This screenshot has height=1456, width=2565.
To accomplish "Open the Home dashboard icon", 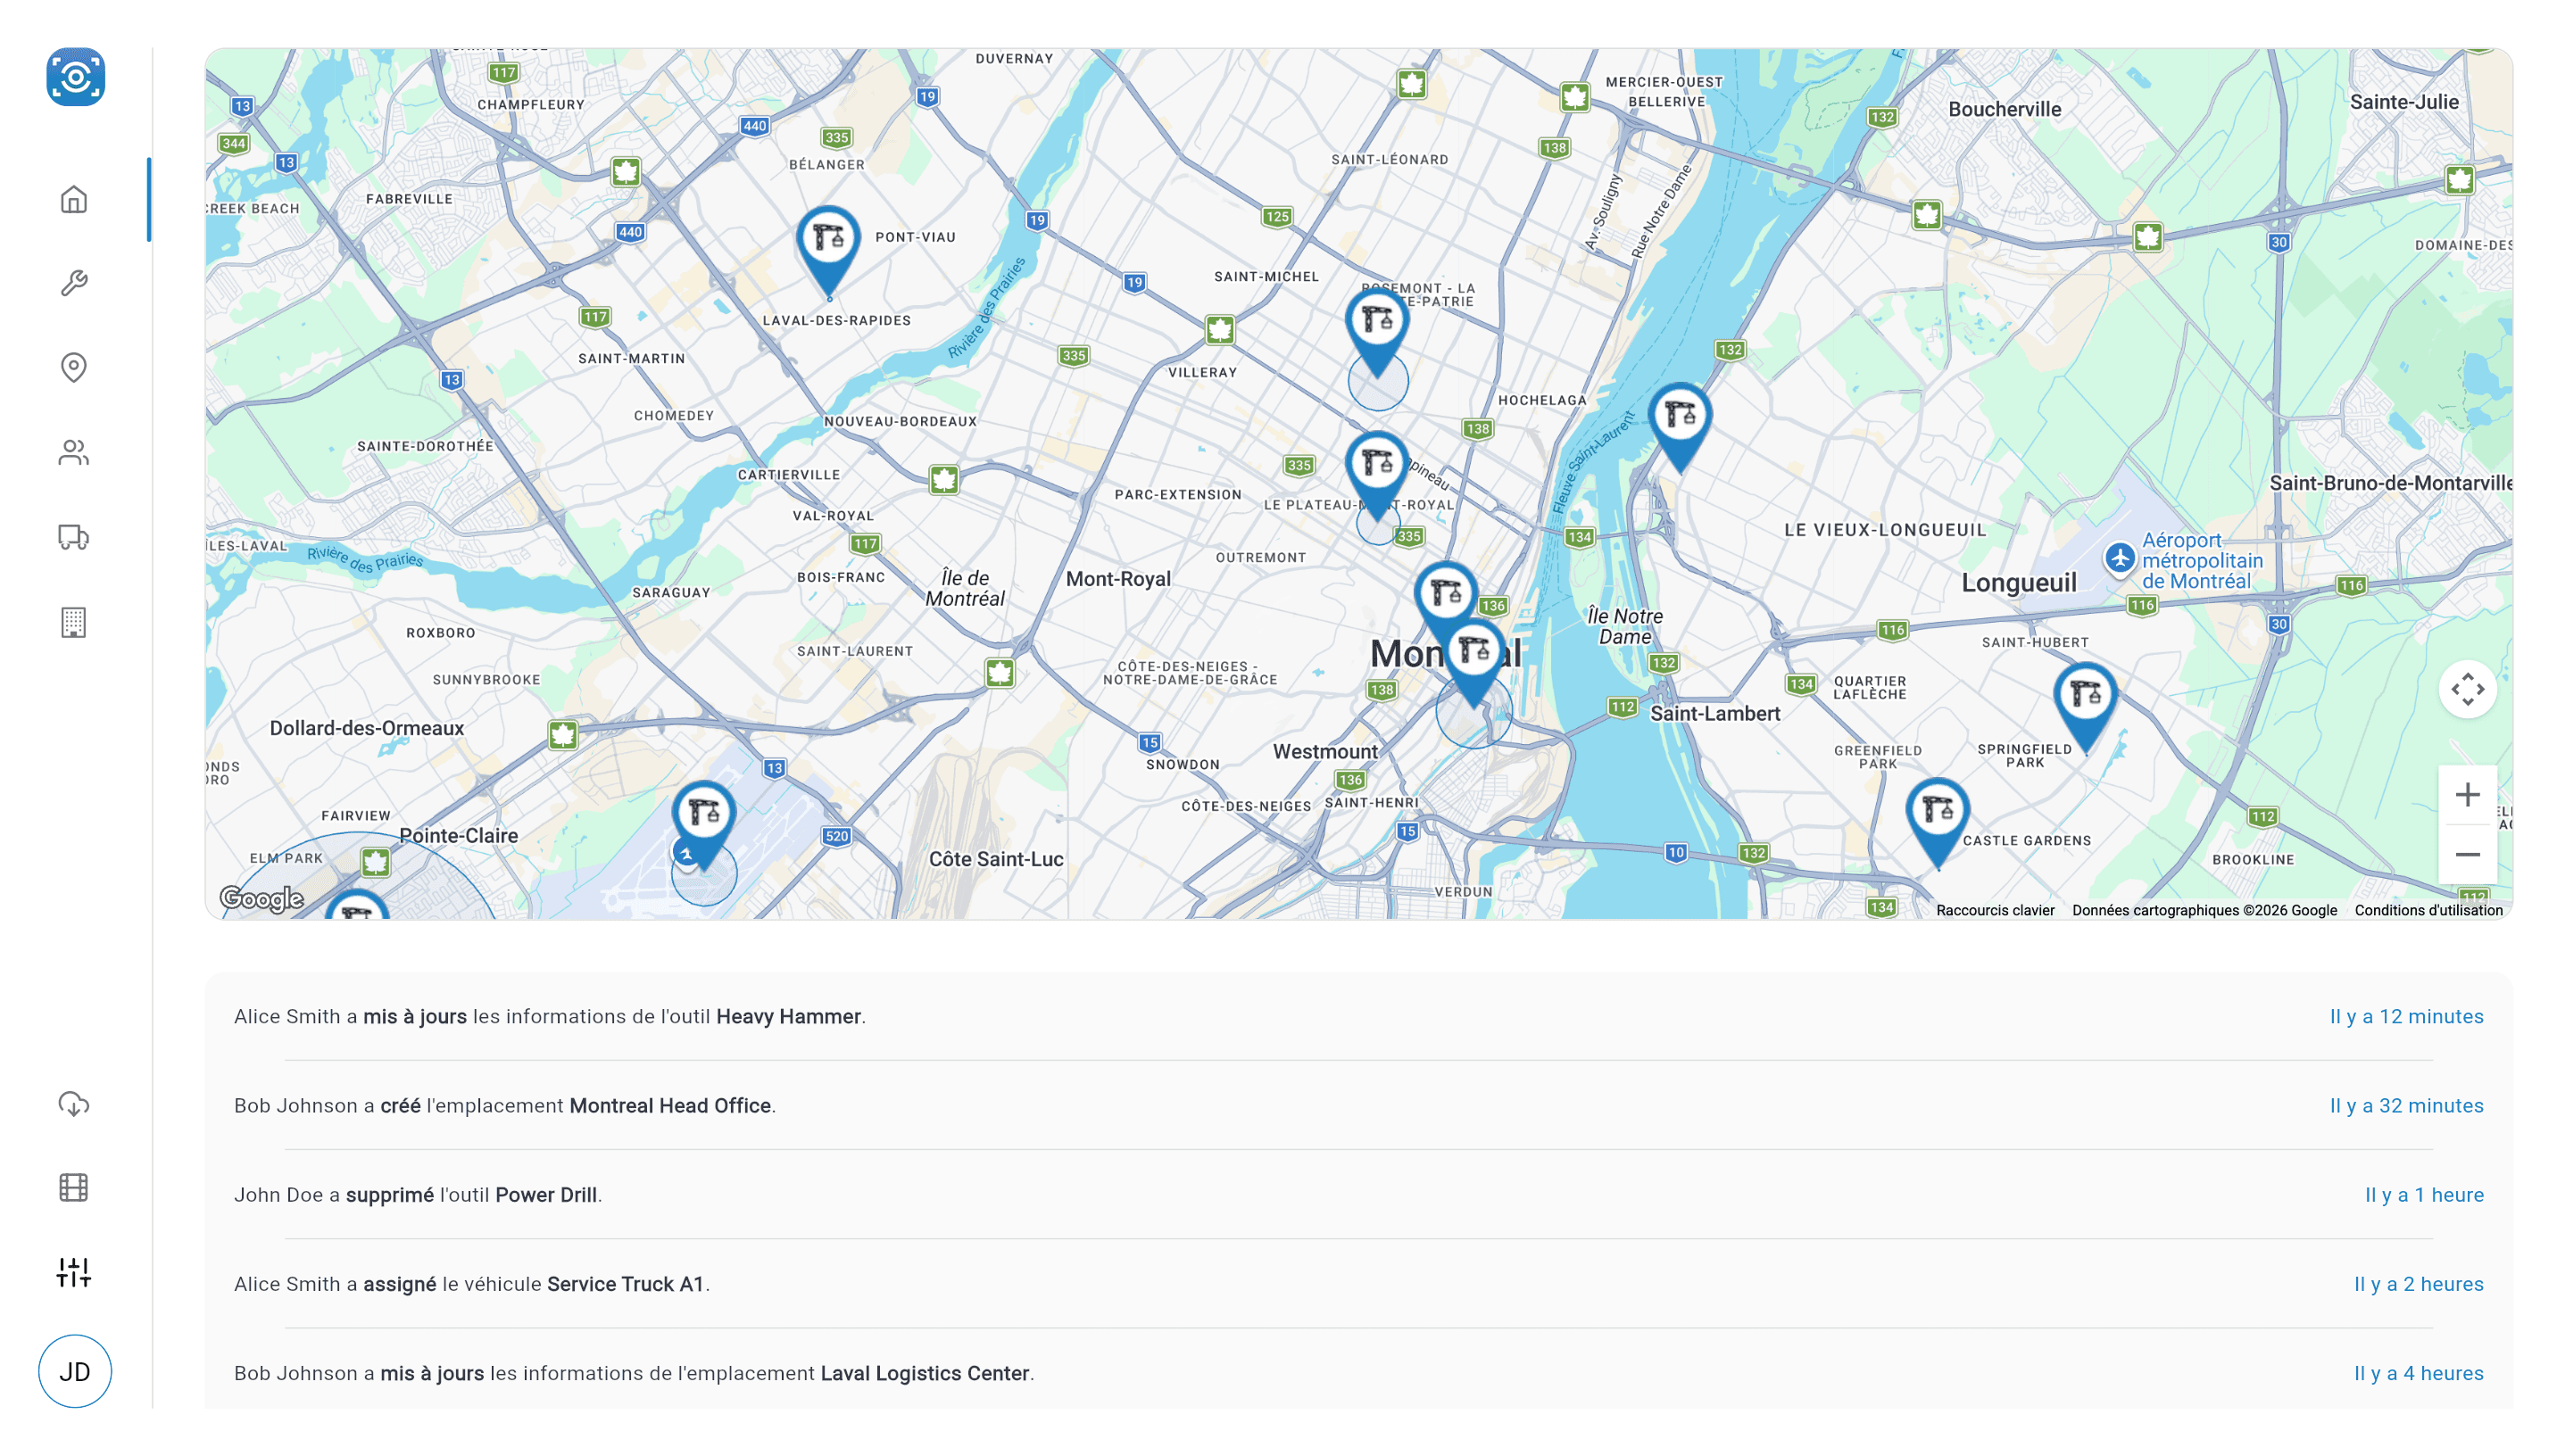I will pyautogui.click(x=74, y=199).
